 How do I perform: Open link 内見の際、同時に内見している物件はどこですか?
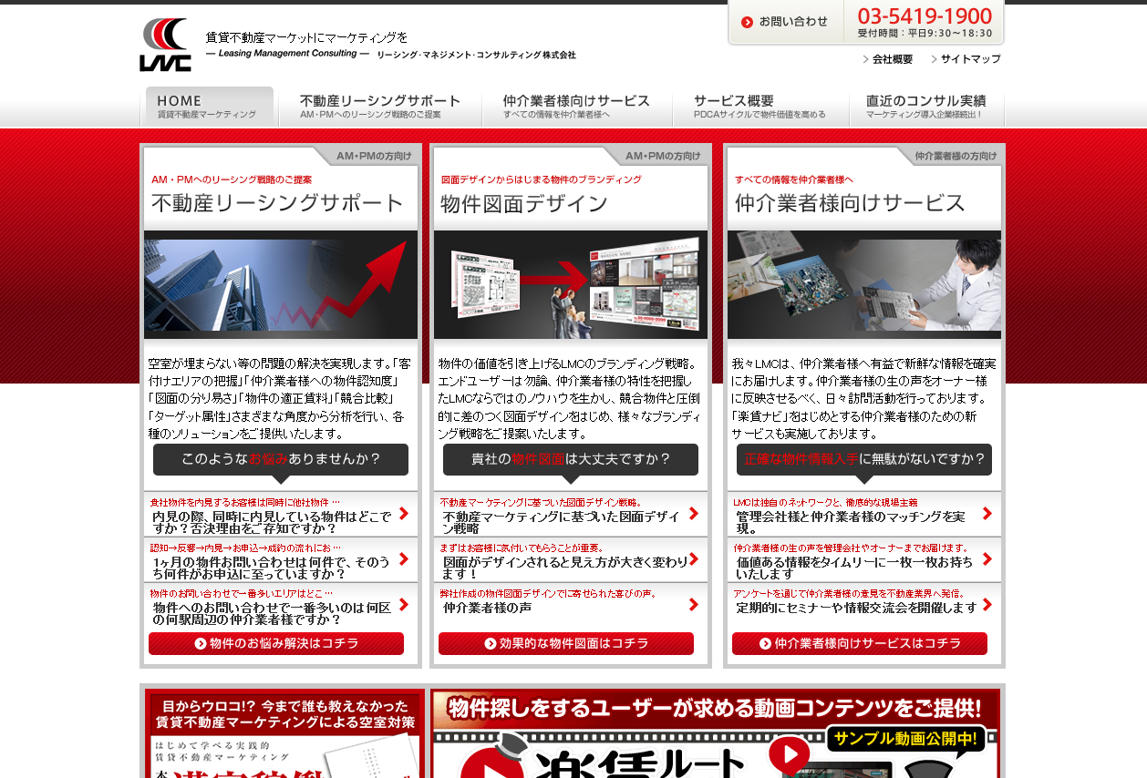tap(272, 522)
